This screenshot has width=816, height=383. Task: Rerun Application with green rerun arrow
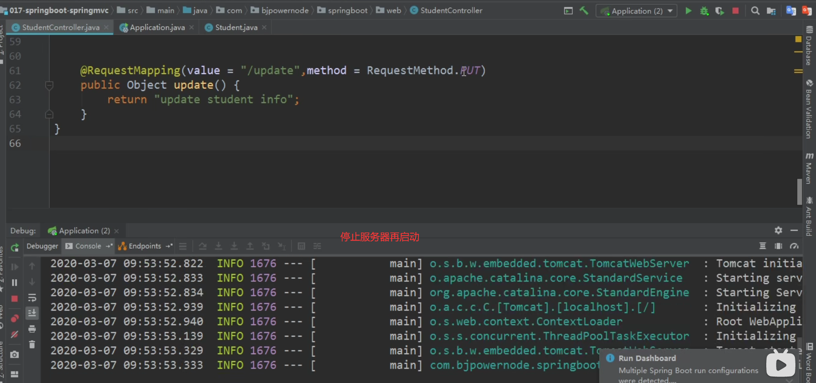(x=15, y=247)
